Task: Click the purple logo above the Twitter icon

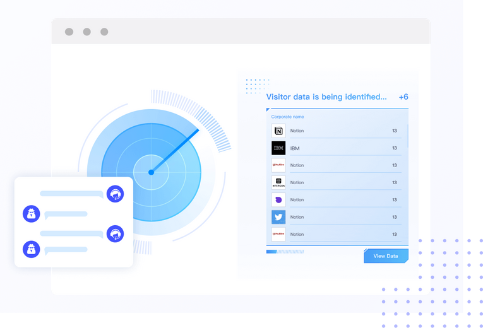Action: (278, 200)
